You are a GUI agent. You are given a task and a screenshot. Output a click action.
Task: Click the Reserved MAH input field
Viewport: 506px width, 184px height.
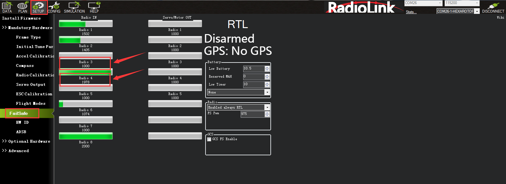click(254, 76)
